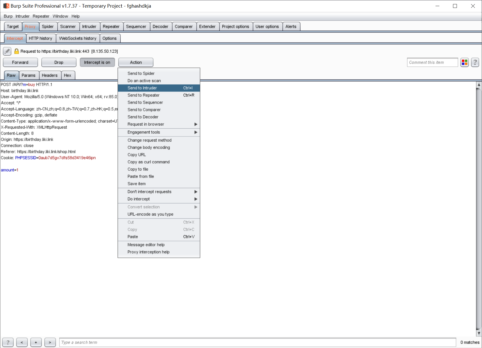The height and width of the screenshot is (348, 482).
Task: Switch to the Decoder tab
Action: coord(160,26)
